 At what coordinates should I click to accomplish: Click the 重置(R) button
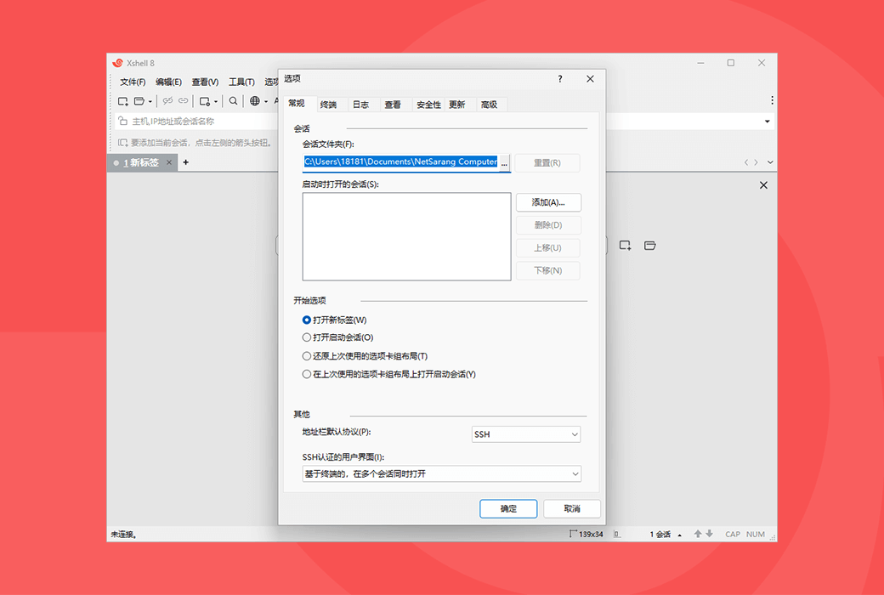point(547,163)
